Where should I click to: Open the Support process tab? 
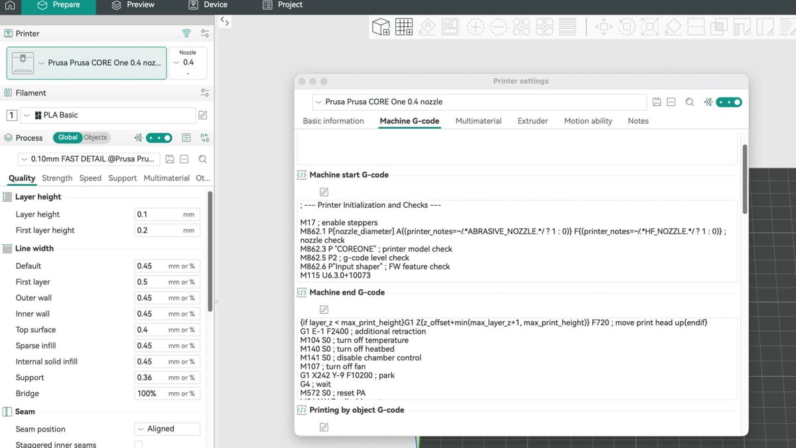click(x=123, y=178)
